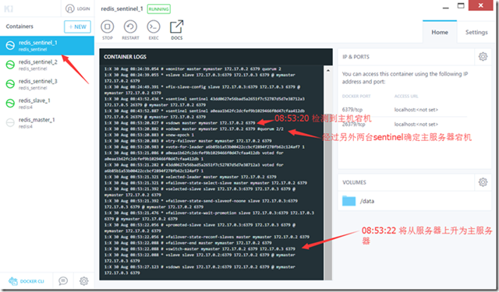This screenshot has height=292, width=499.
Task: Open preferences gear in bottom bar
Action: (83, 281)
